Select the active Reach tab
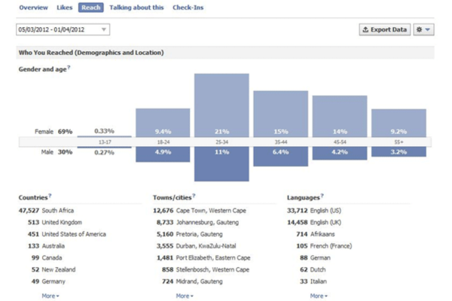Screen dimensions: 452x301 [x=91, y=8]
